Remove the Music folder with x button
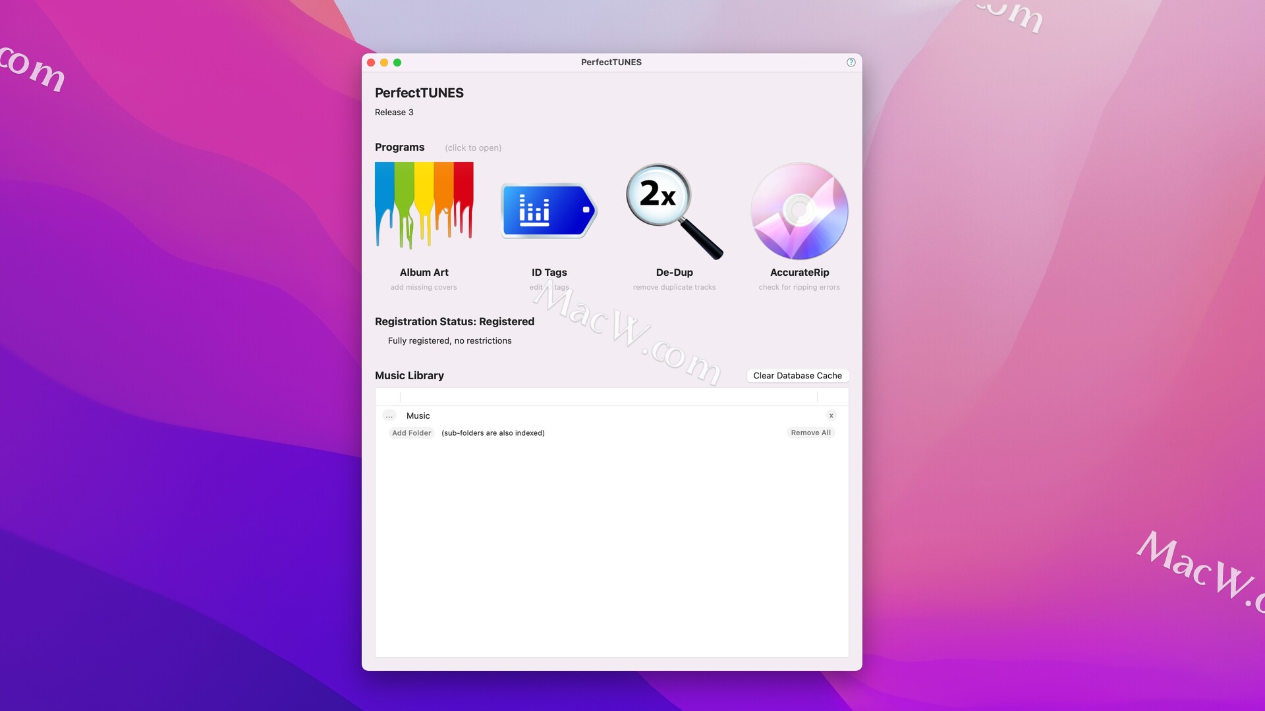The image size is (1265, 711). click(831, 416)
